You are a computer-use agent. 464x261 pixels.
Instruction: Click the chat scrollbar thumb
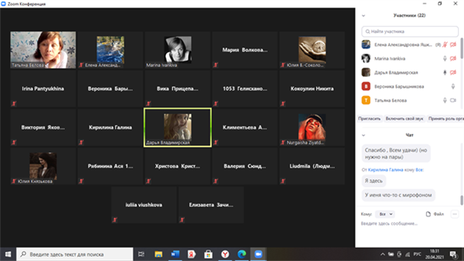click(x=461, y=200)
